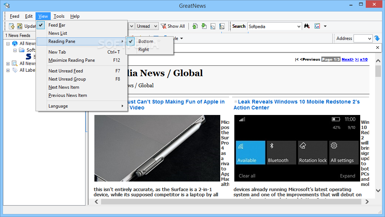Click the x10 page link
Screen dimensions: 385x217
[364, 60]
